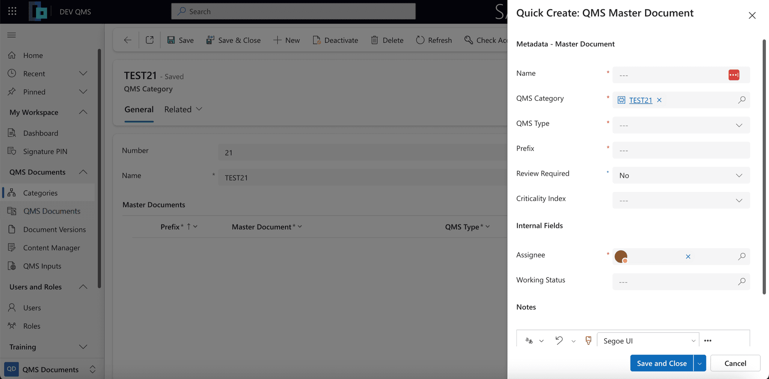Collapse the site map hamburger menu
Image resolution: width=769 pixels, height=379 pixels.
[x=12, y=35]
